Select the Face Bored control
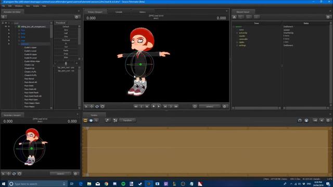Viewport: 333px width, 187px height. (x=29, y=78)
